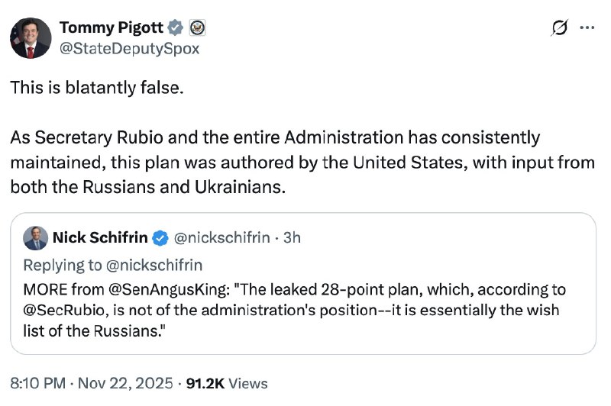
Task: Open the three-dot more options menu
Action: pos(587,27)
